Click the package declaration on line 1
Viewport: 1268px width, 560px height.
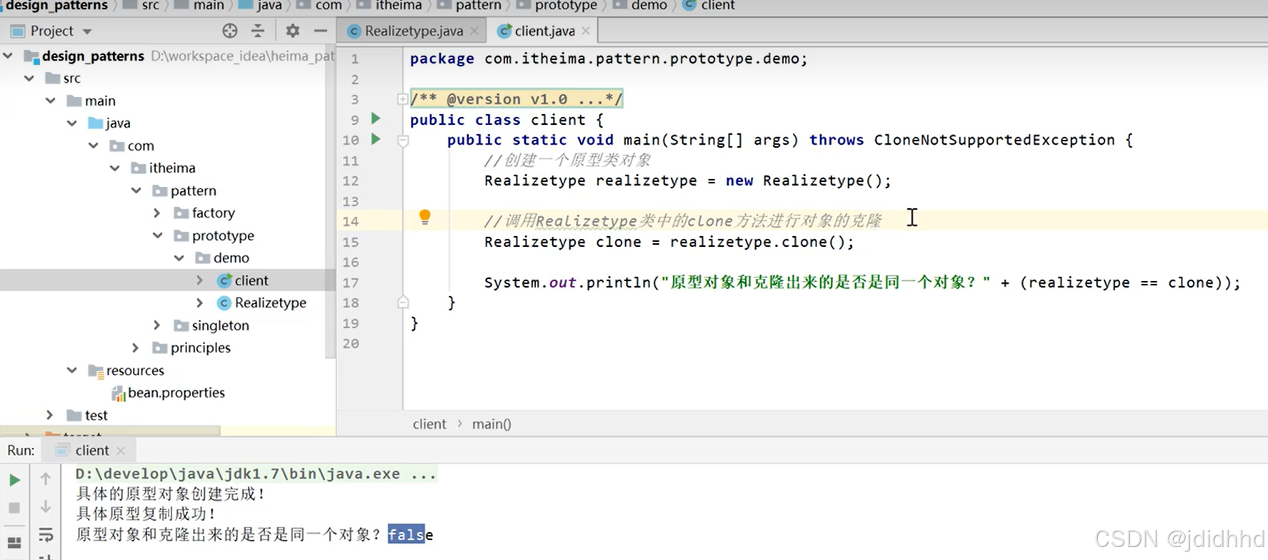pyautogui.click(x=609, y=58)
